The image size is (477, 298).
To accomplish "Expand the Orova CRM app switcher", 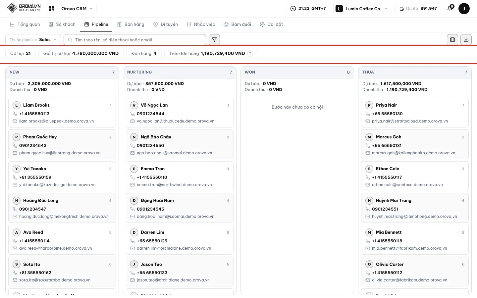I will [x=77, y=9].
